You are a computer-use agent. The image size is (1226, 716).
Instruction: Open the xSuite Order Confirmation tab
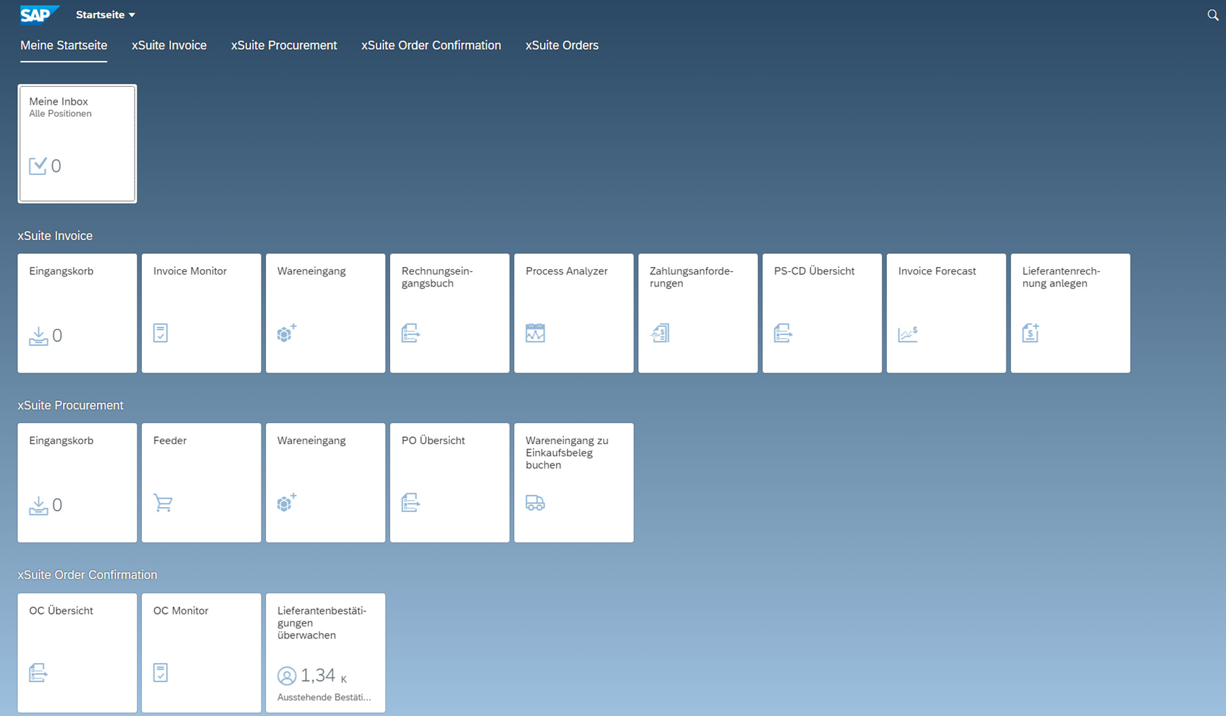coord(431,45)
